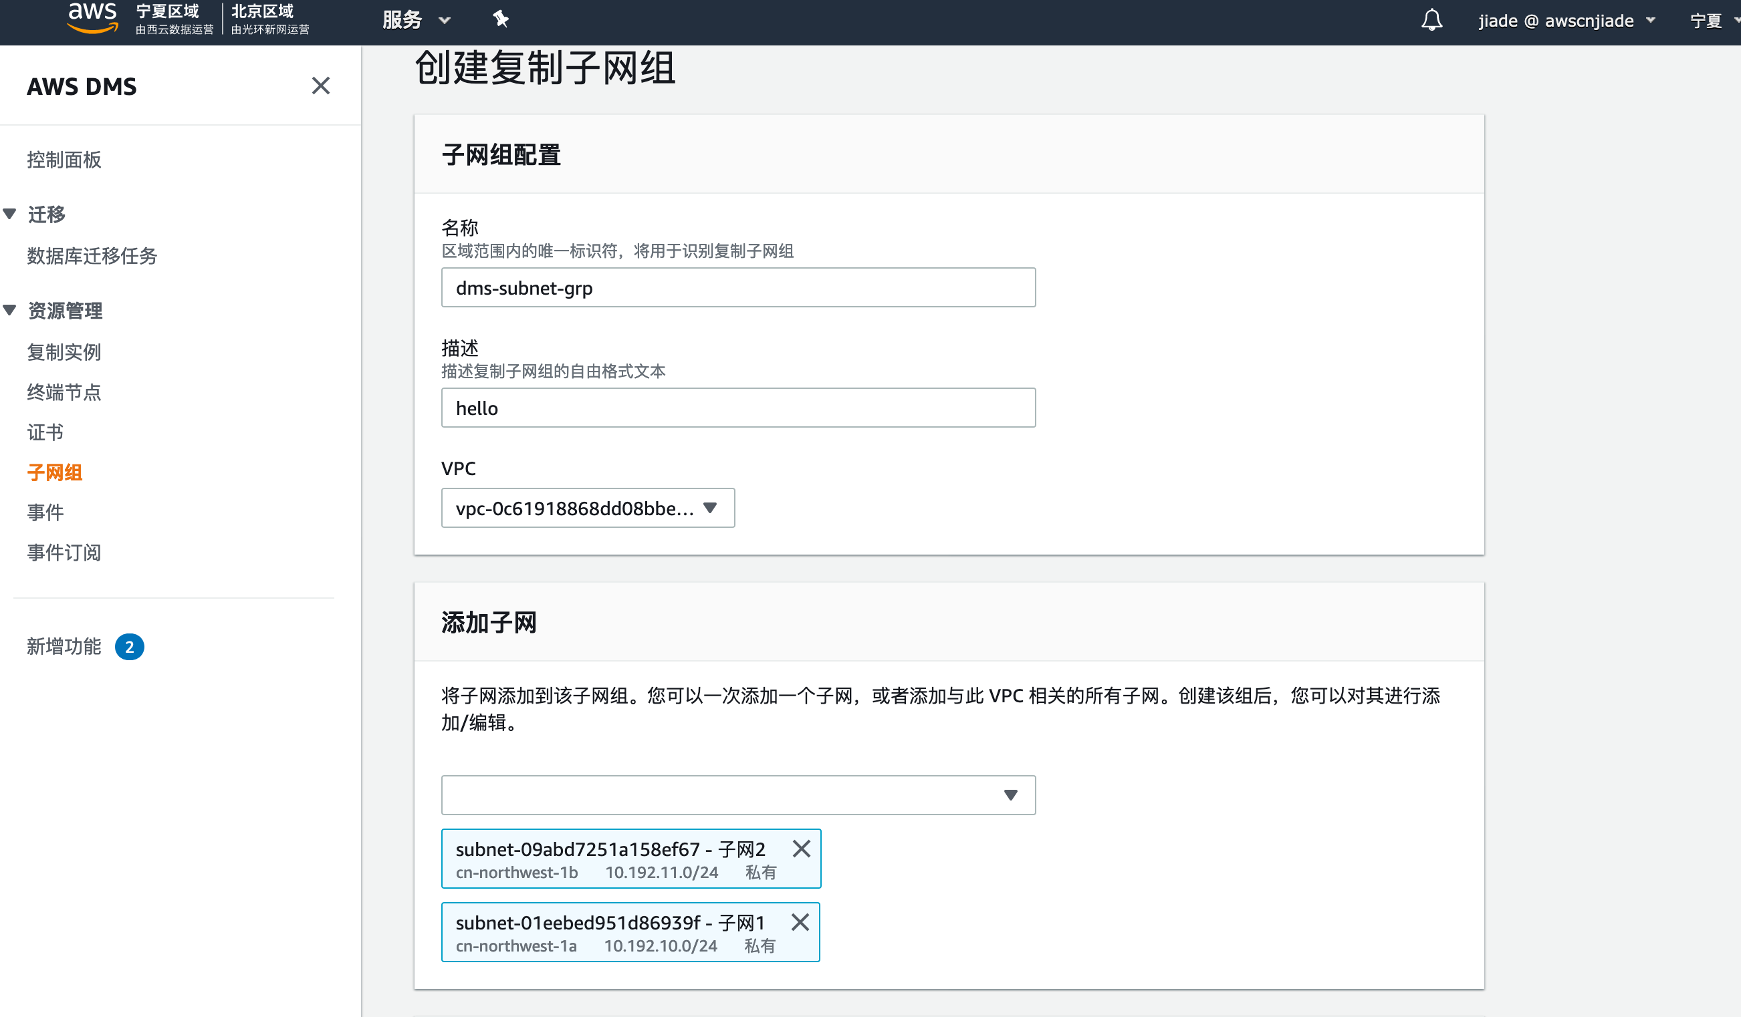
Task: Click the pushpin icon in the top bar
Action: point(499,19)
